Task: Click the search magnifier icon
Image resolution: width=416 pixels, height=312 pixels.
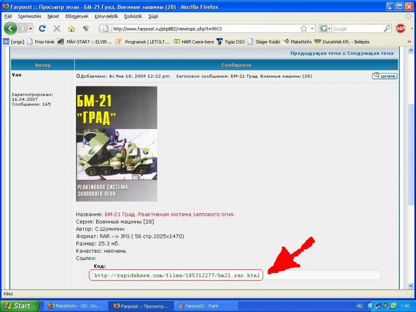Action: 387,29
